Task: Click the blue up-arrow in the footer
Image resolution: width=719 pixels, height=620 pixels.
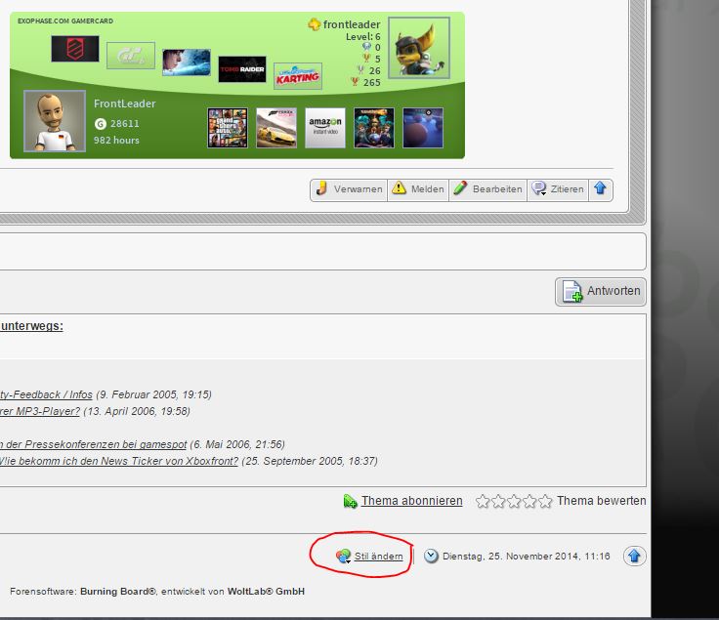Action: 634,556
